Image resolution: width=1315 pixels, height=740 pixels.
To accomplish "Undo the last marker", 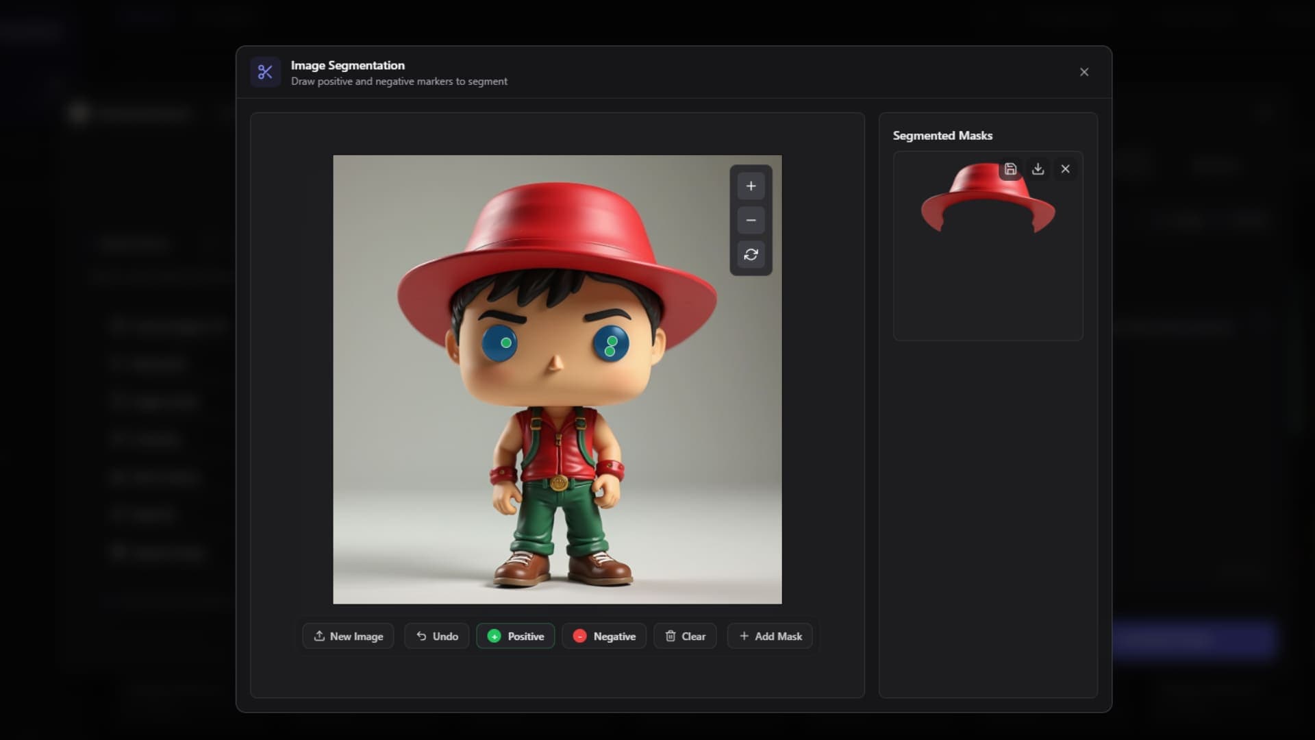I will coord(436,636).
